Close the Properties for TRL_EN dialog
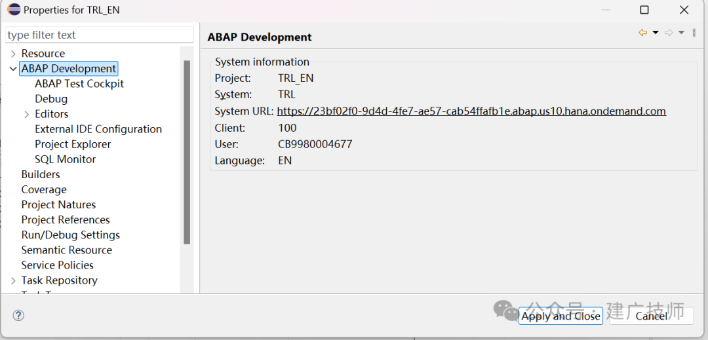The height and width of the screenshot is (340, 708). [684, 9]
